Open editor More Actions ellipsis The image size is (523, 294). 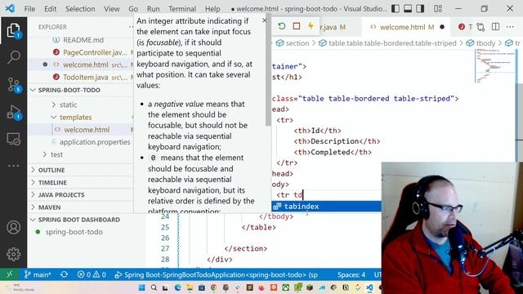click(510, 27)
